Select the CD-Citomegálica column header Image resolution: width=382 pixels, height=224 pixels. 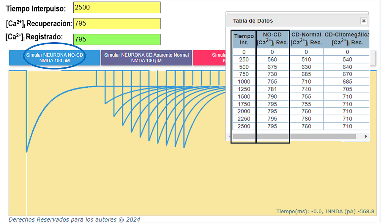346,39
